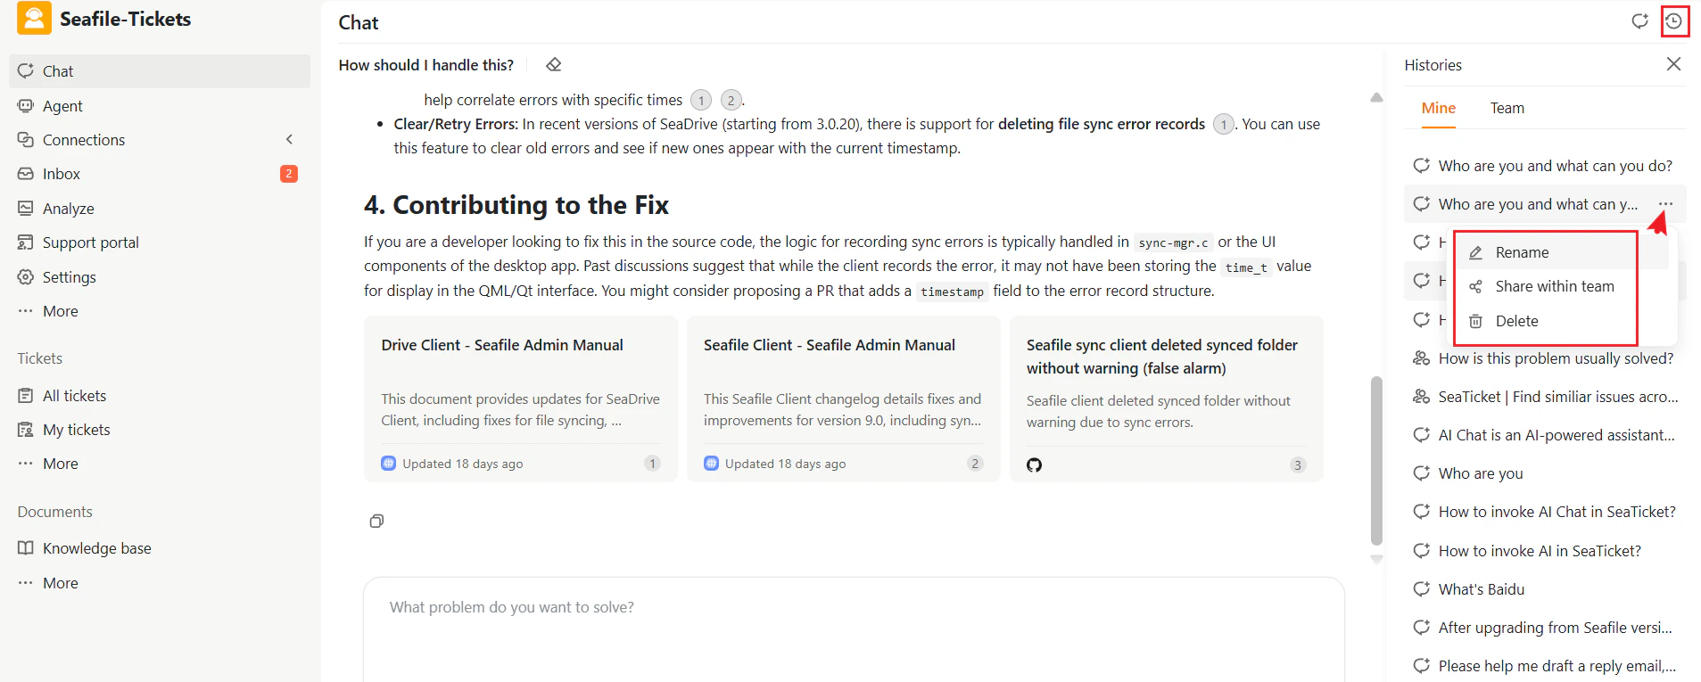The image size is (1701, 682).
Task: Open the 'Drive Client - Seafile Admin Manual' source card
Action: pos(521,399)
